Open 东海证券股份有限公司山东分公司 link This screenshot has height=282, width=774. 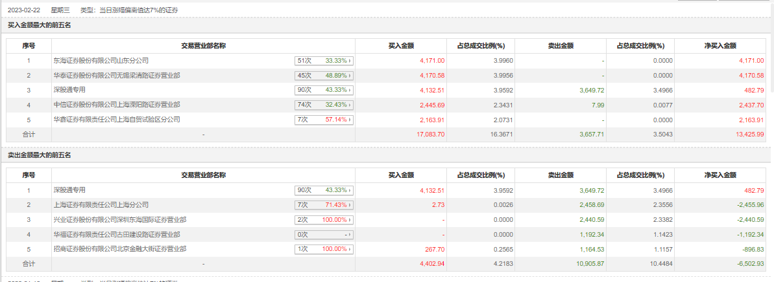(x=101, y=60)
